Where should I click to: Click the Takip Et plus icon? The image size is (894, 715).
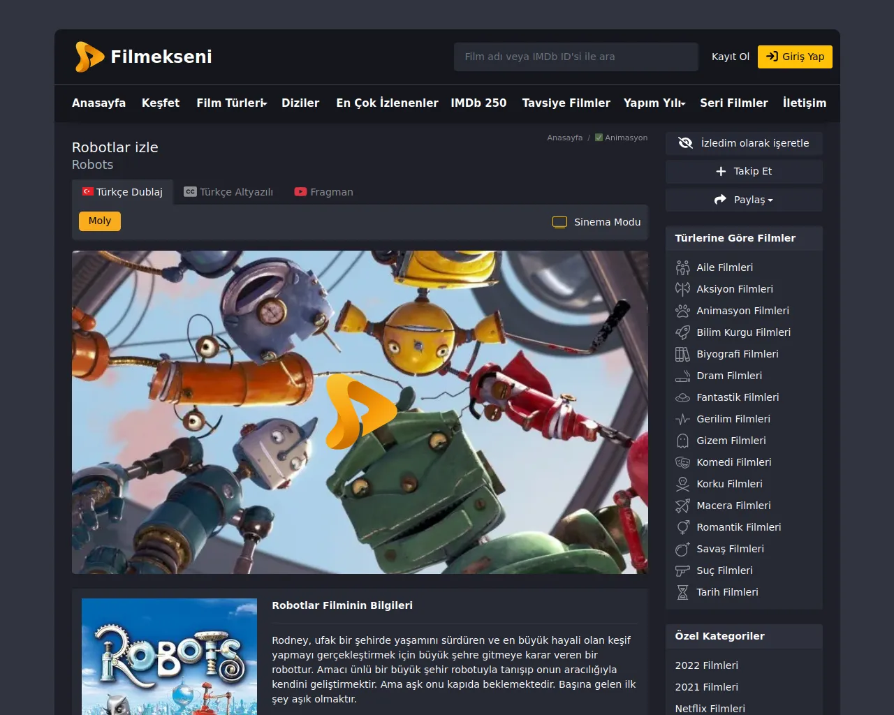[x=721, y=171]
